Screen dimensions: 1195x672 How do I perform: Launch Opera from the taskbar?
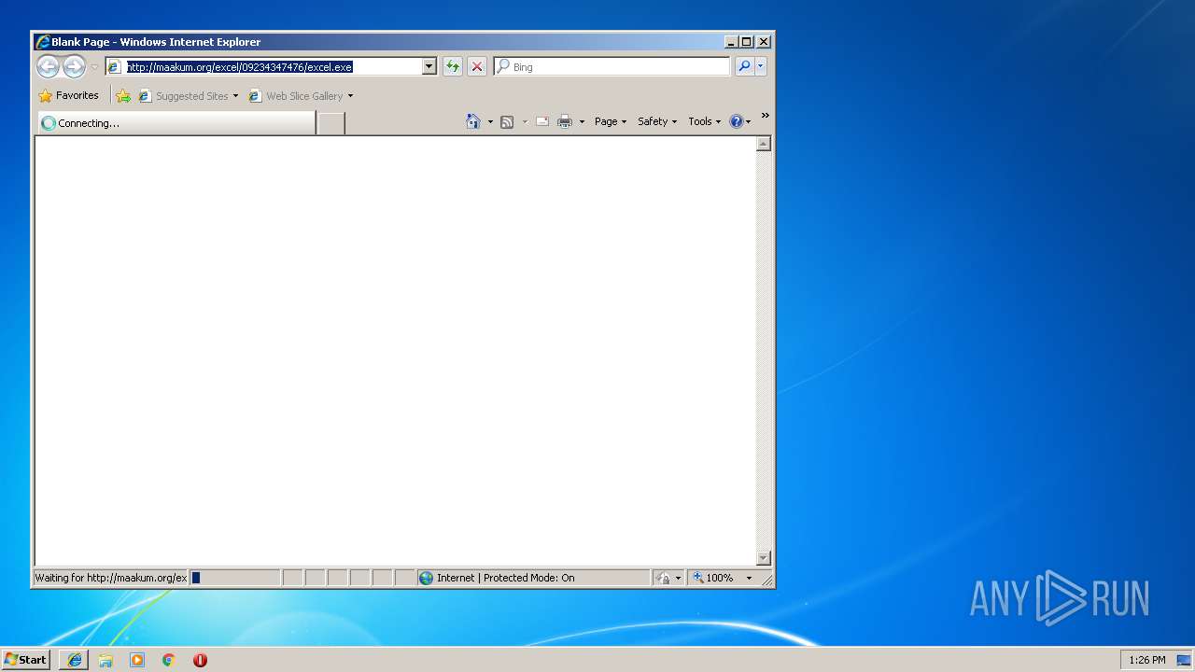[x=200, y=660]
